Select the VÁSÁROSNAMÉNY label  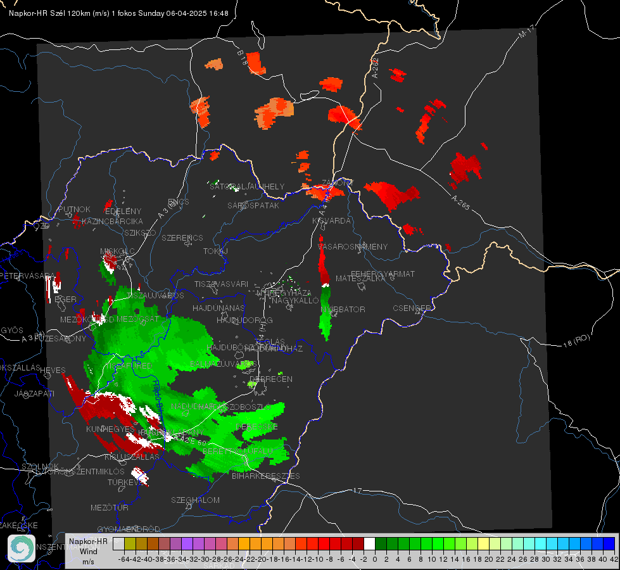[353, 246]
